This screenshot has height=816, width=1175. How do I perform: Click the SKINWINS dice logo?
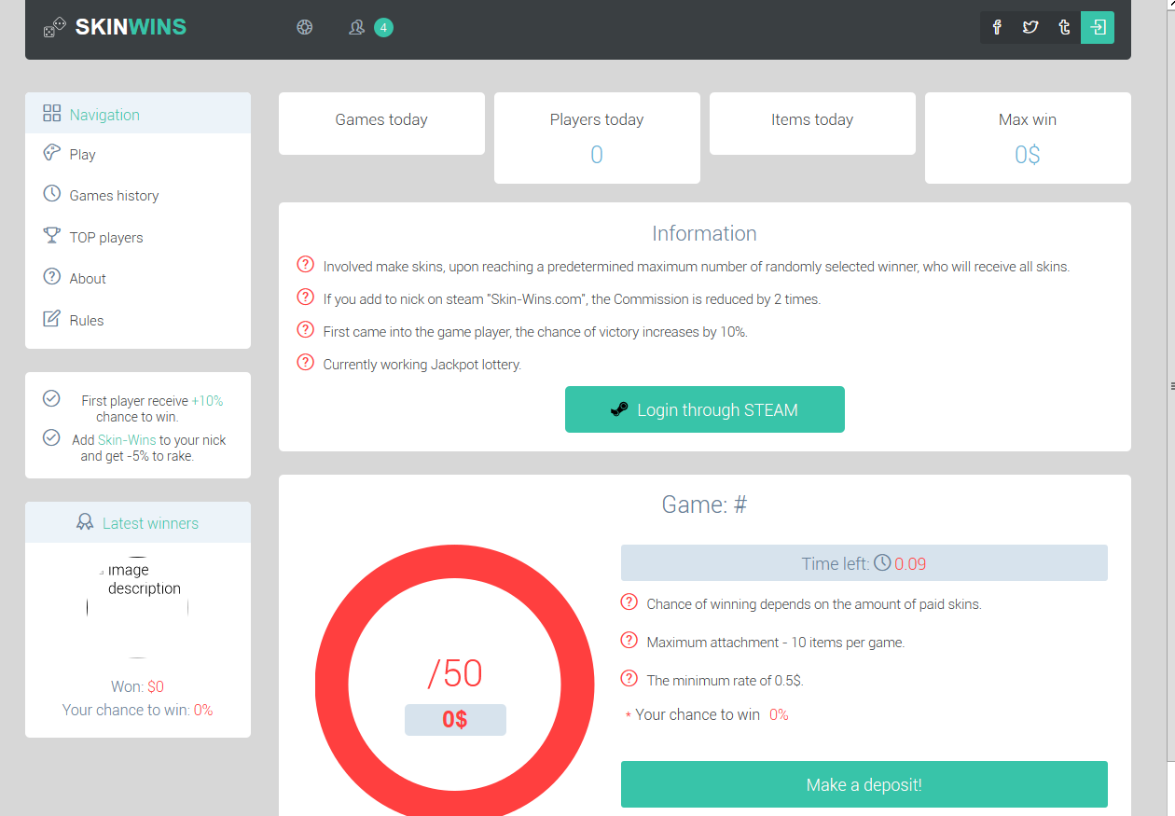[x=55, y=28]
